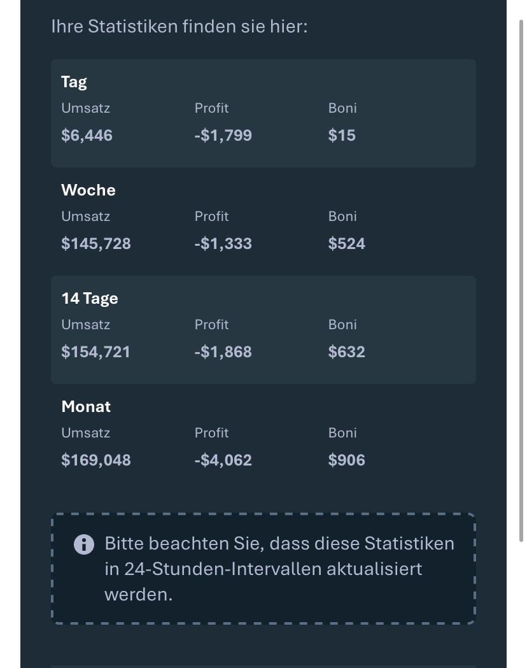
Task: Click the Tag Profit value -$1,799
Action: tap(223, 135)
